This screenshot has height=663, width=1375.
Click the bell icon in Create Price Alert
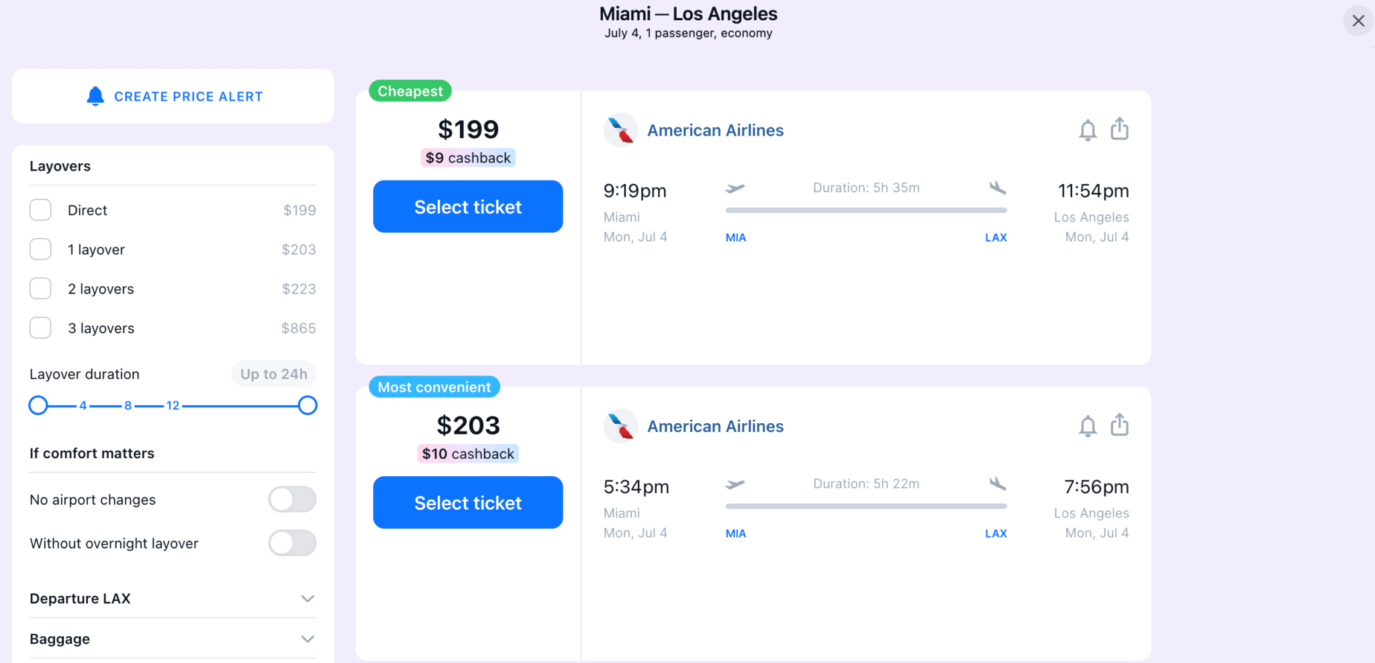pyautogui.click(x=95, y=96)
